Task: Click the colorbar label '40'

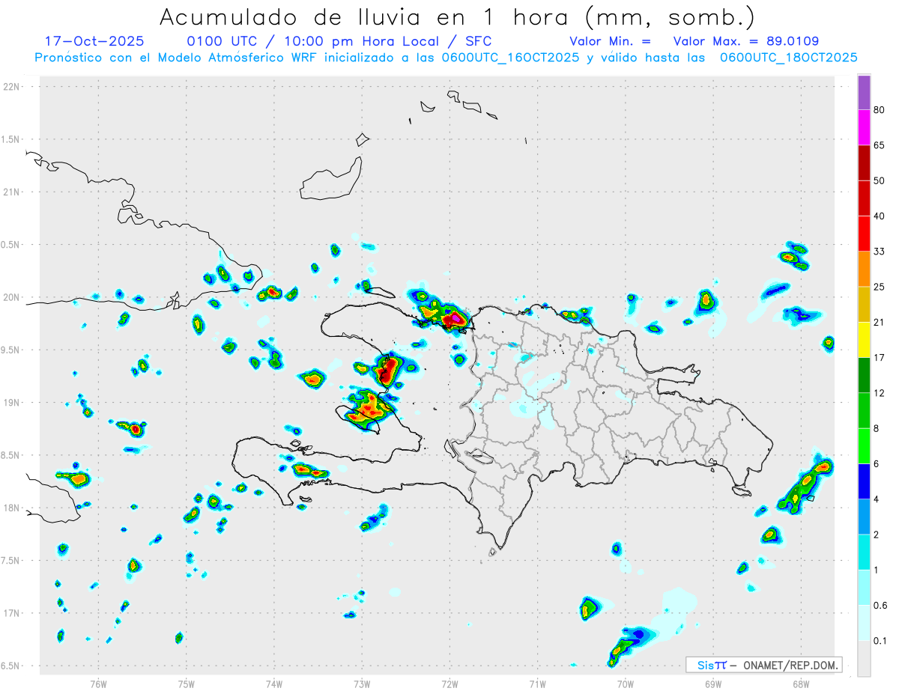Action: (x=880, y=216)
